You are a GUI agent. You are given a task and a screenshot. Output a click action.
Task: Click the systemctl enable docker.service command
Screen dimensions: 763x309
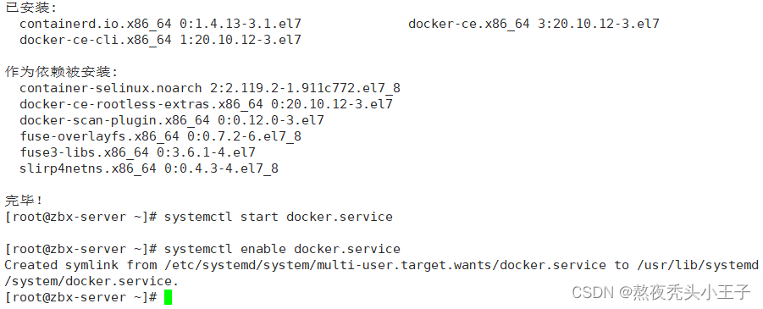point(282,249)
